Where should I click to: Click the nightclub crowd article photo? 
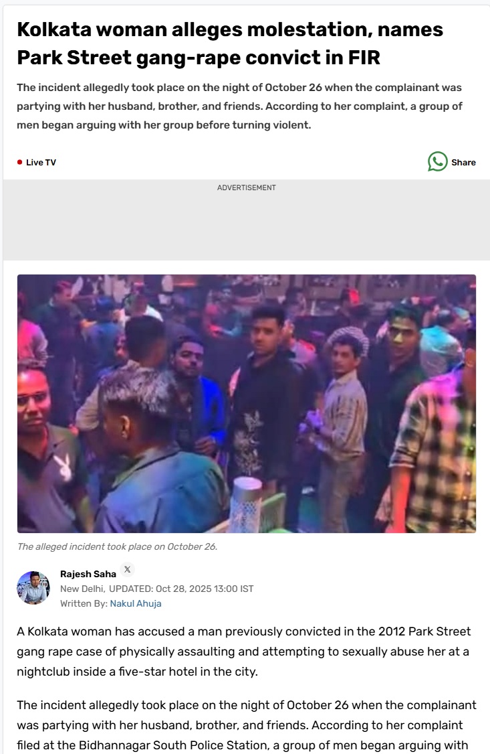(x=247, y=403)
